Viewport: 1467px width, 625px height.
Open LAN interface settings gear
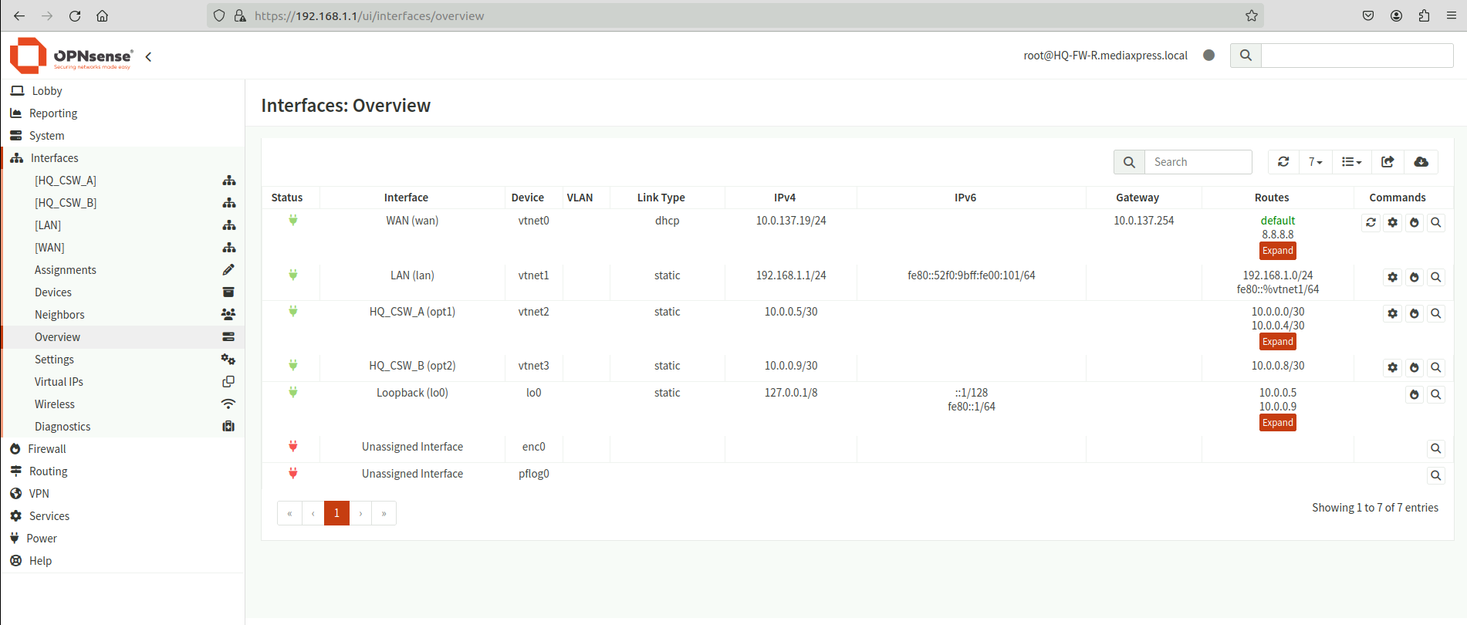[1392, 277]
